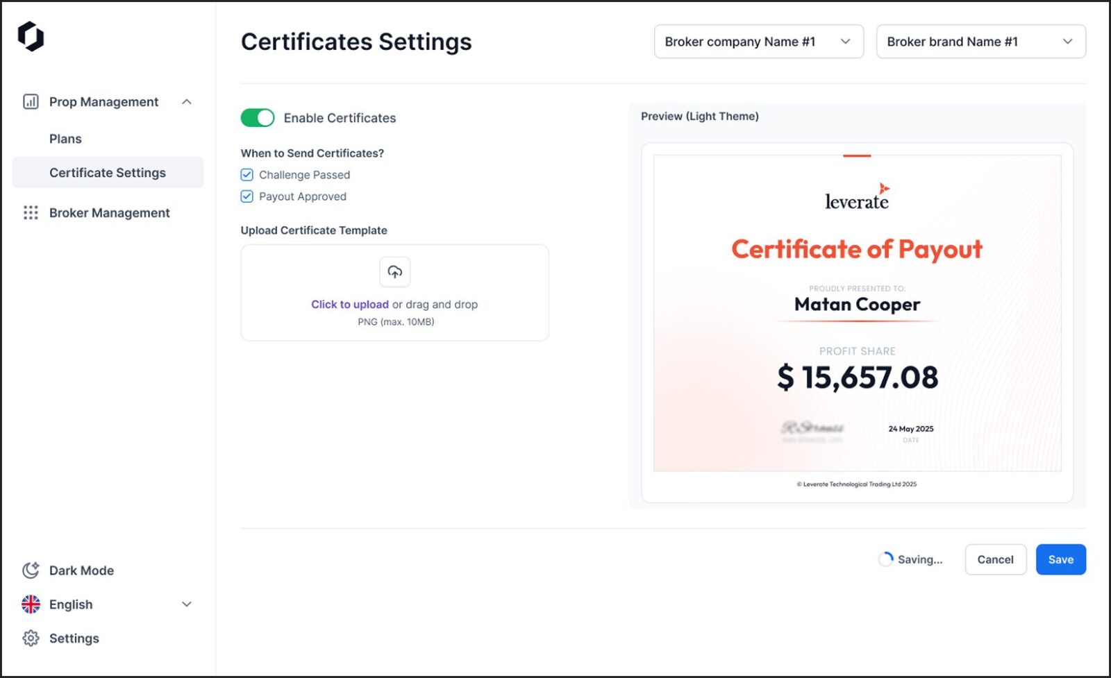Toggle the Enable Certificates switch
The height and width of the screenshot is (678, 1111).
[258, 118]
